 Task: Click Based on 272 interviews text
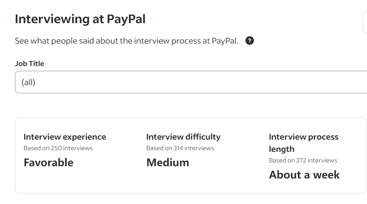(303, 160)
